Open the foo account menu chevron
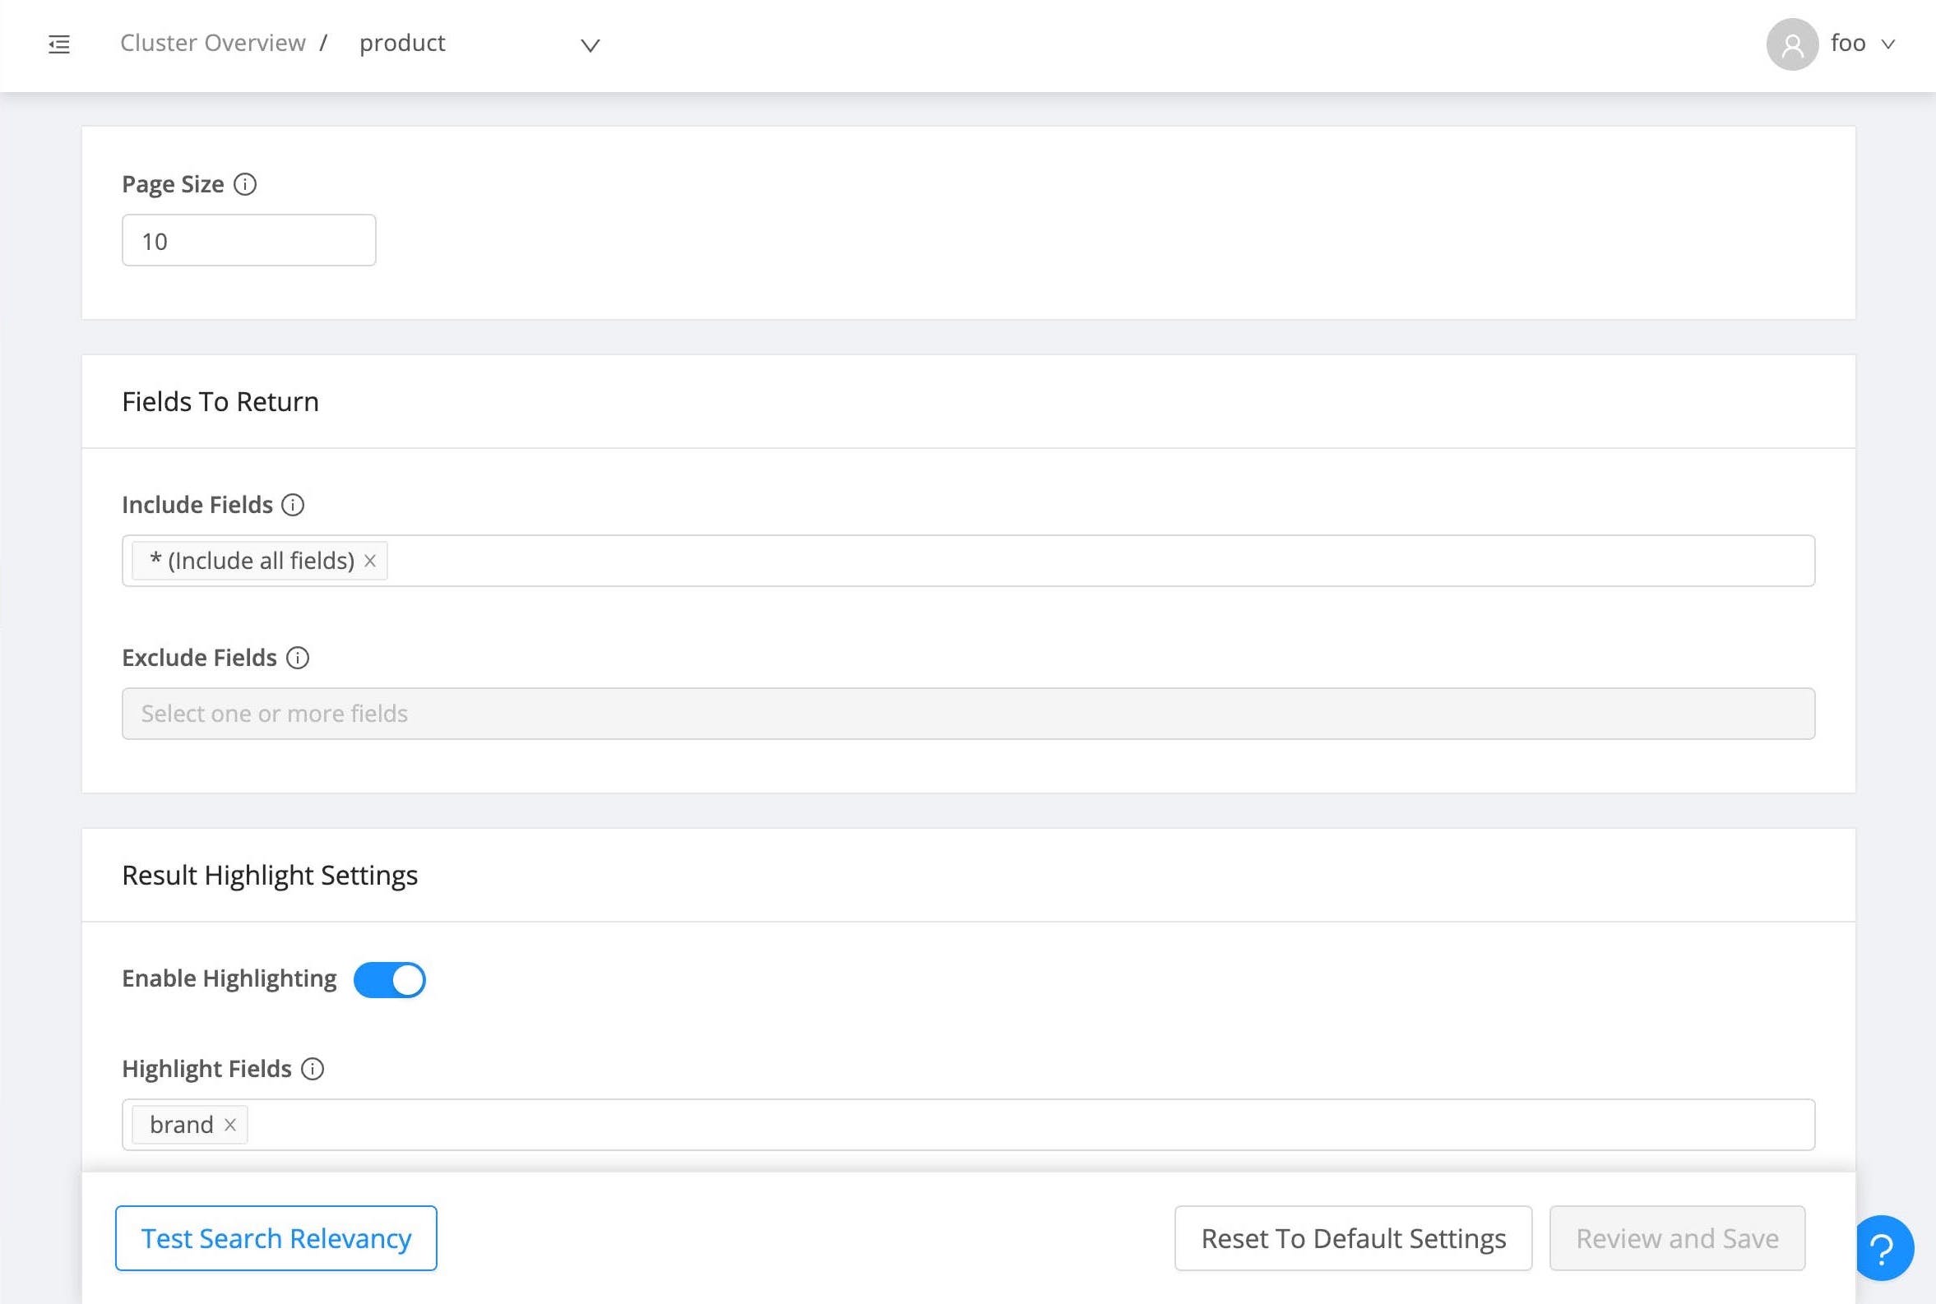This screenshot has height=1304, width=1936. coord(1890,44)
